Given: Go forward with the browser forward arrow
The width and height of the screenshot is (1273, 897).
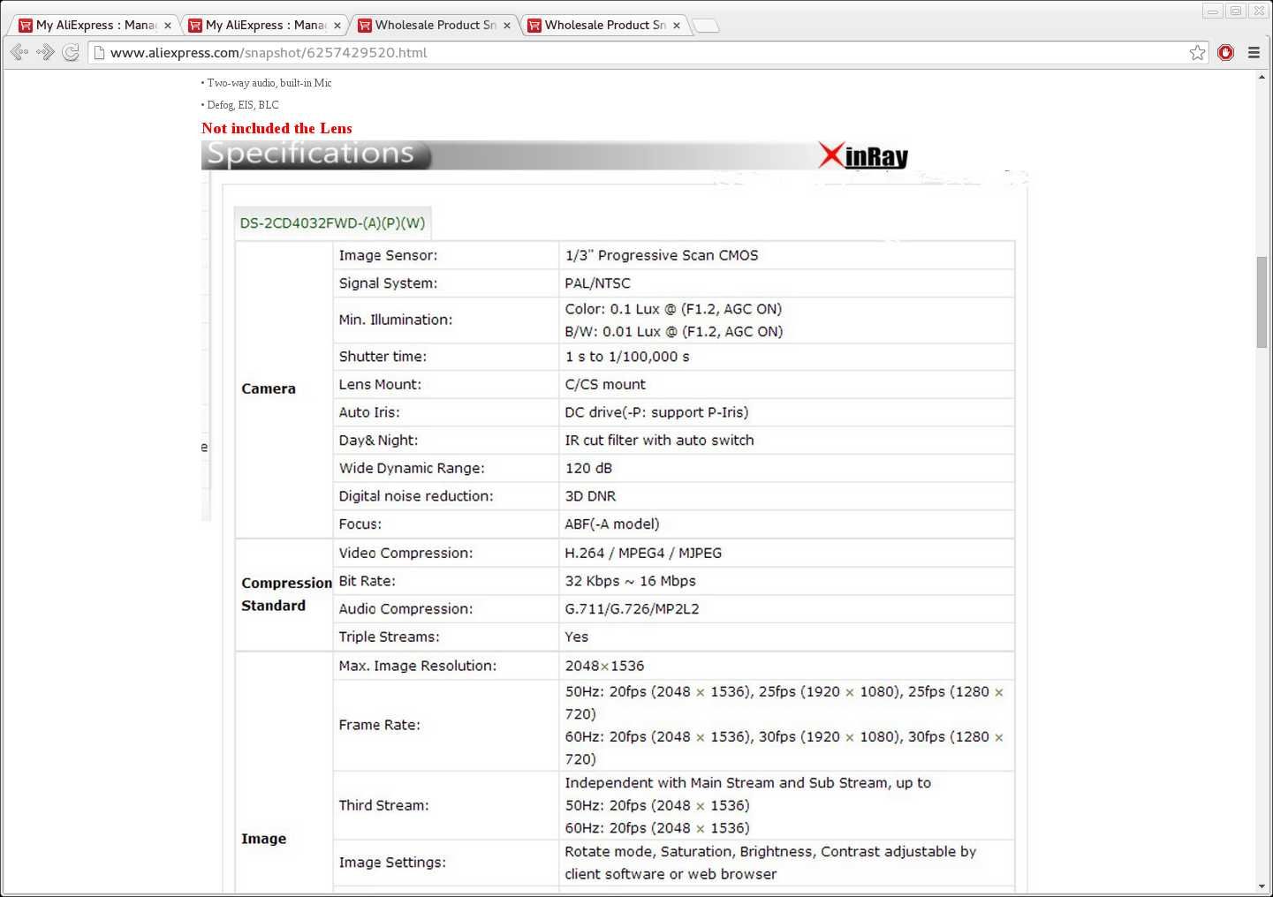Looking at the screenshot, I should pos(45,53).
